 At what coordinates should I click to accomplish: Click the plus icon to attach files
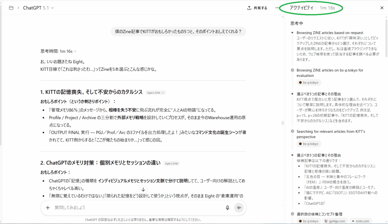(x=48, y=208)
